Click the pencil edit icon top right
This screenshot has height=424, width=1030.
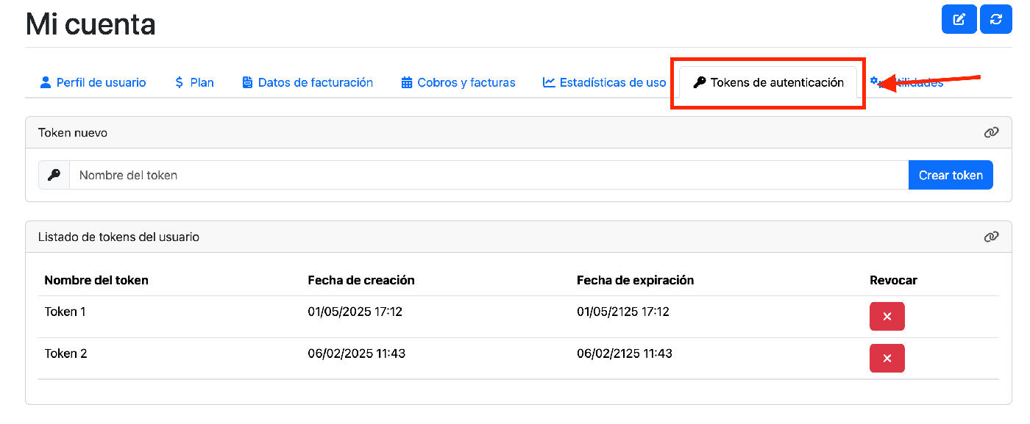[x=959, y=19]
